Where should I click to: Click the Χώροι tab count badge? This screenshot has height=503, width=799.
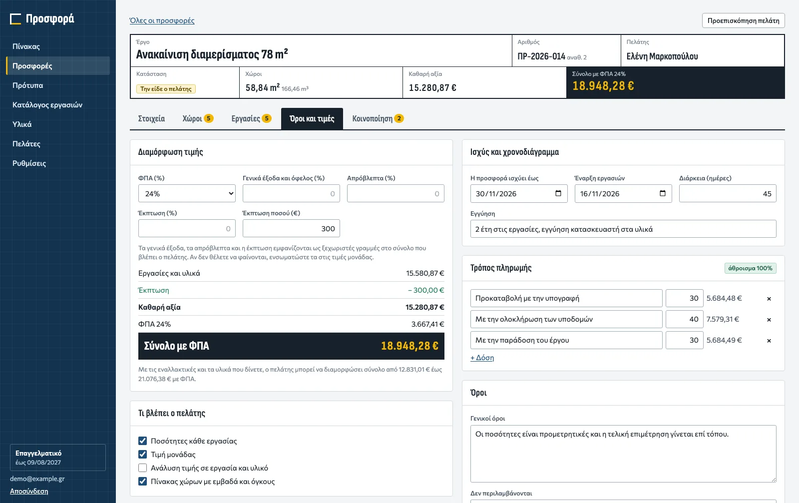point(209,118)
